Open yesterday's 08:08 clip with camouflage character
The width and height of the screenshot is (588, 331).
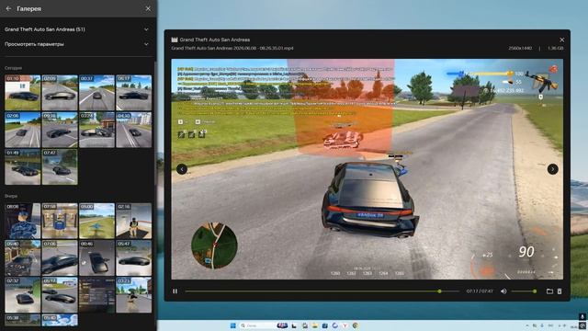[x=22, y=221]
